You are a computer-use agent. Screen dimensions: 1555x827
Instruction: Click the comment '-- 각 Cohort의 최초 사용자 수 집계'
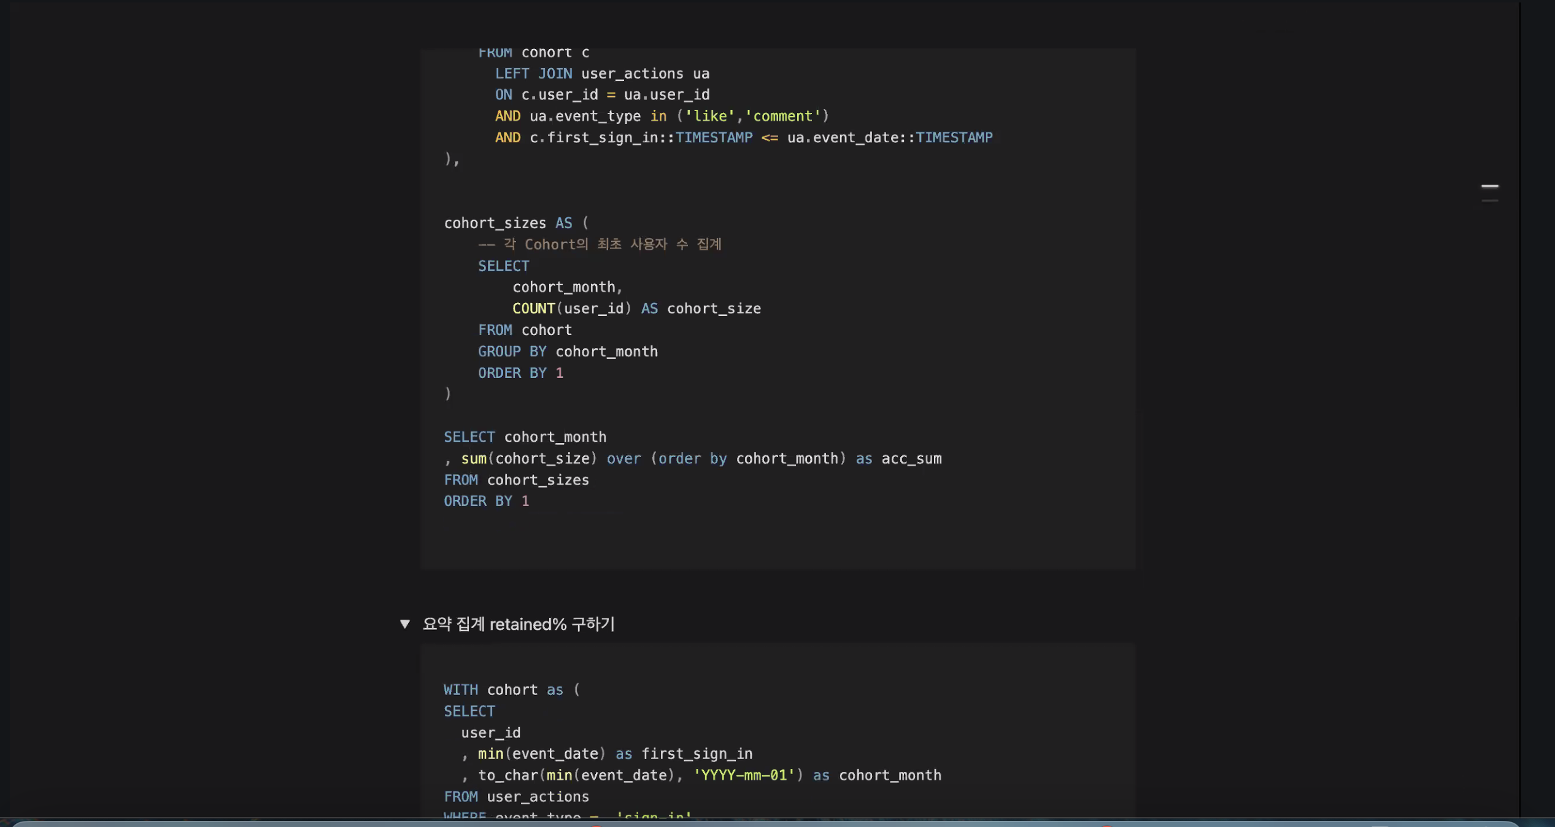(600, 244)
